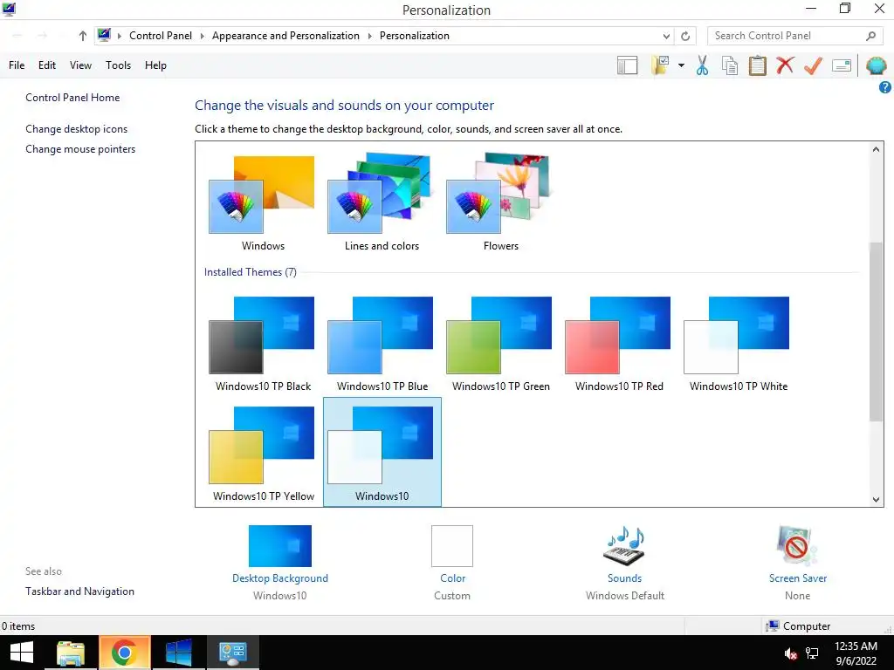
Task: Click the Rename icon in toolbar
Action: tap(842, 65)
